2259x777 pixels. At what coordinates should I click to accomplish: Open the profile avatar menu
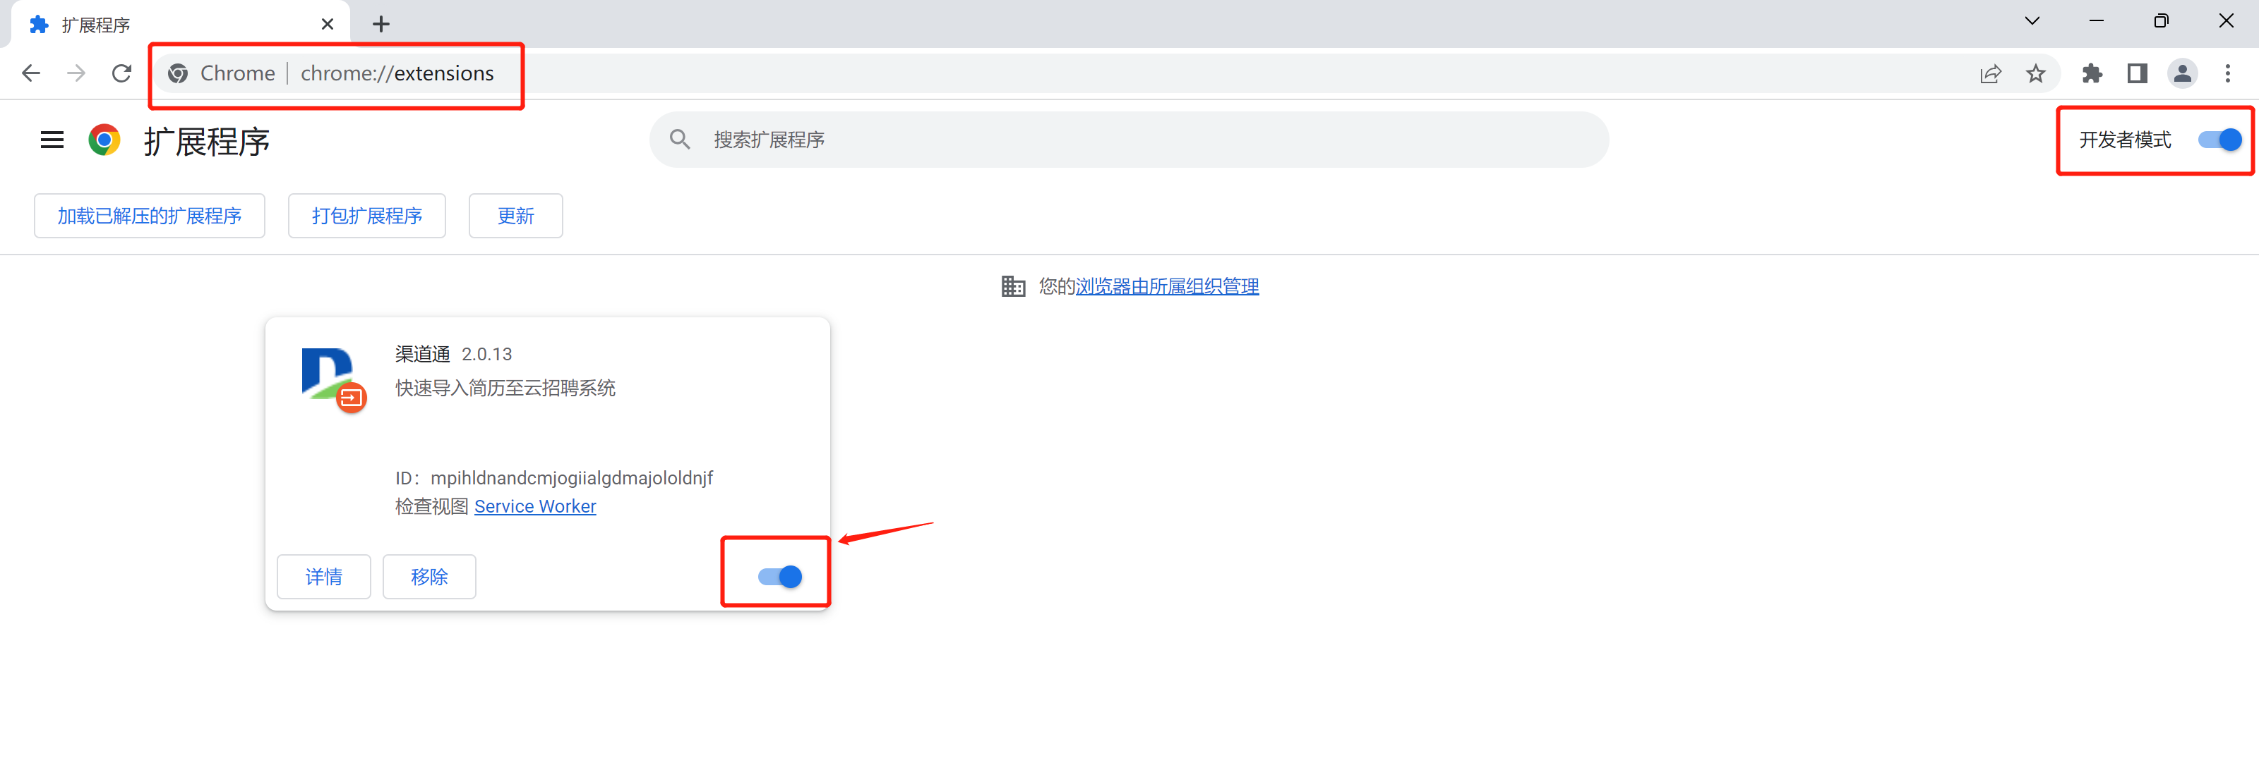tap(2182, 73)
